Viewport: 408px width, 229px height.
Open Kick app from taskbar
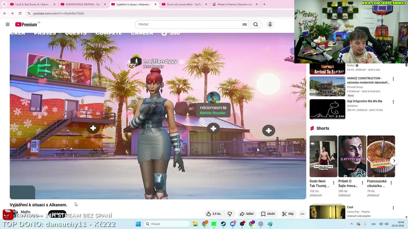coord(214,224)
